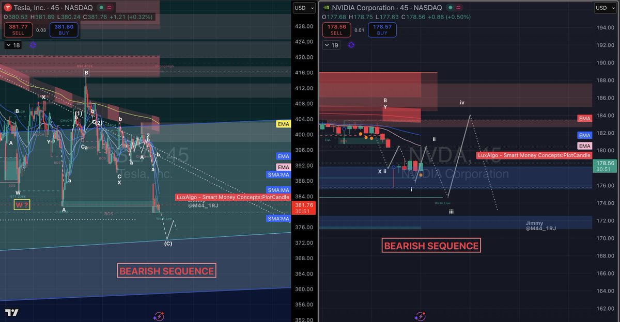Click the NVIDIA logo icon in chart header
The height and width of the screenshot is (322, 620).
click(326, 8)
